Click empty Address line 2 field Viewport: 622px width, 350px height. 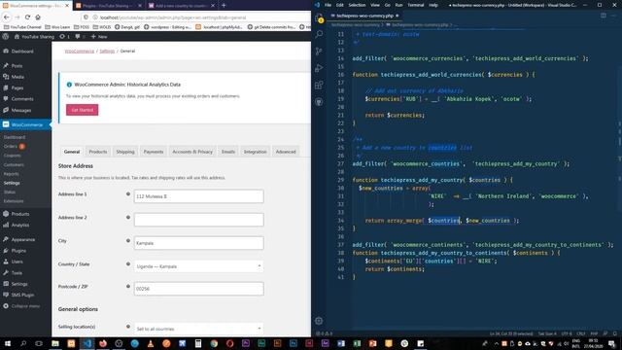click(x=198, y=220)
